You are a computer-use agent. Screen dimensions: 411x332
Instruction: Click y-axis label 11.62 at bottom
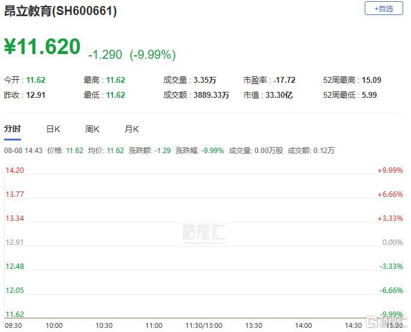pos(14,314)
